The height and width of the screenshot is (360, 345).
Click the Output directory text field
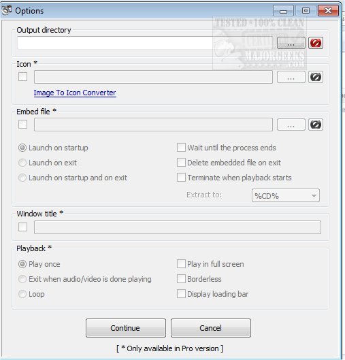click(145, 43)
